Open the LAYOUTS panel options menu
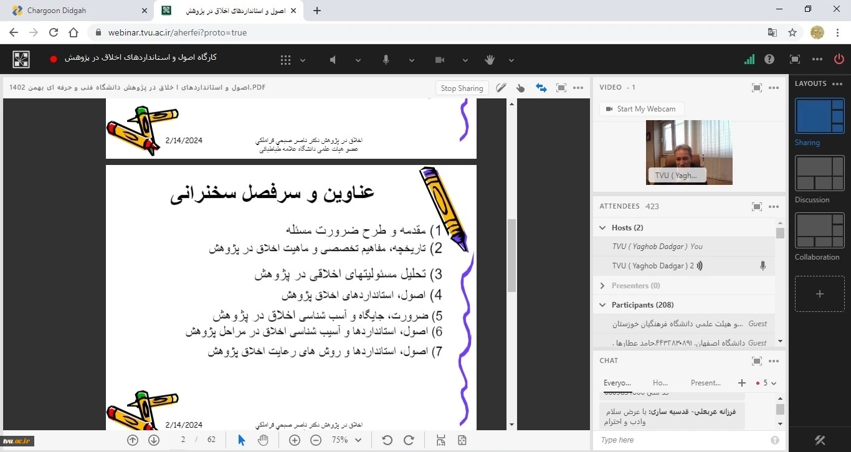851x452 pixels. 837,83
